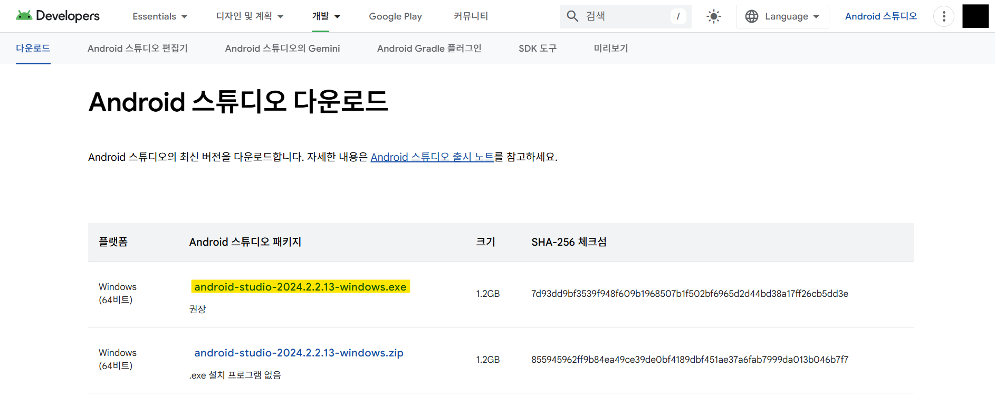995x406 pixels.
Task: Download android-studio-2024.2.2.13-windows.zip
Action: point(299,353)
